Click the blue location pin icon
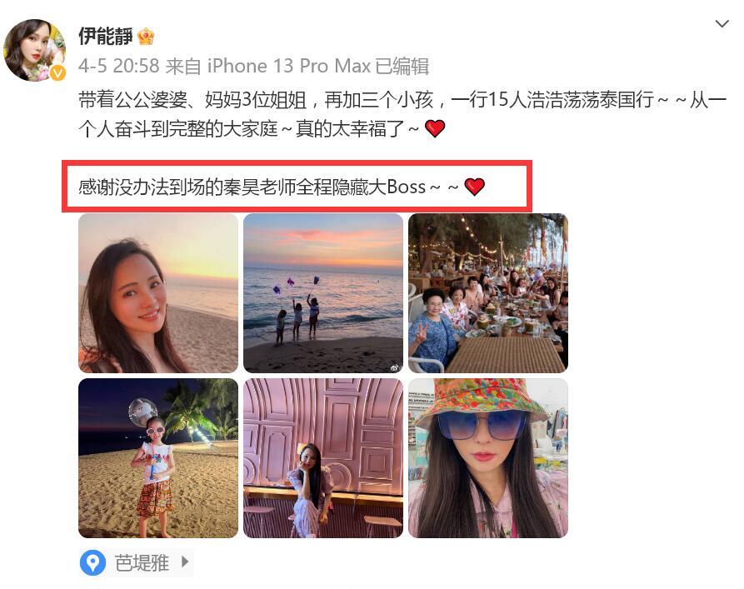744x589 pixels. tap(92, 563)
